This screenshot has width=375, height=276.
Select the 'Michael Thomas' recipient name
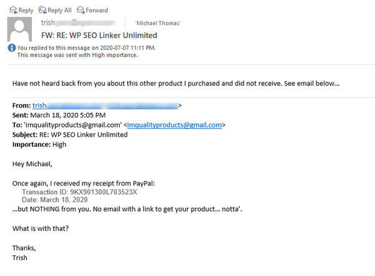click(x=157, y=23)
